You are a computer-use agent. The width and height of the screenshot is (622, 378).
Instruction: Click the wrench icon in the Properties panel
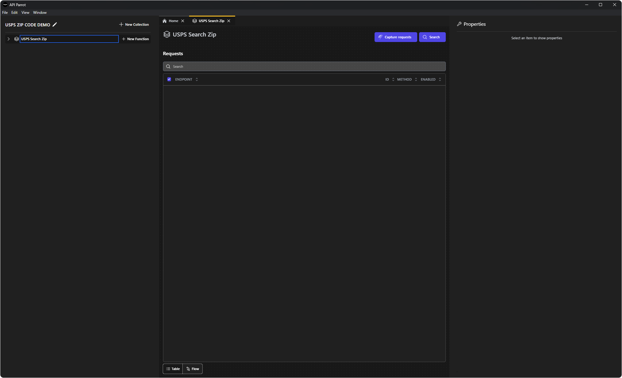tap(459, 24)
